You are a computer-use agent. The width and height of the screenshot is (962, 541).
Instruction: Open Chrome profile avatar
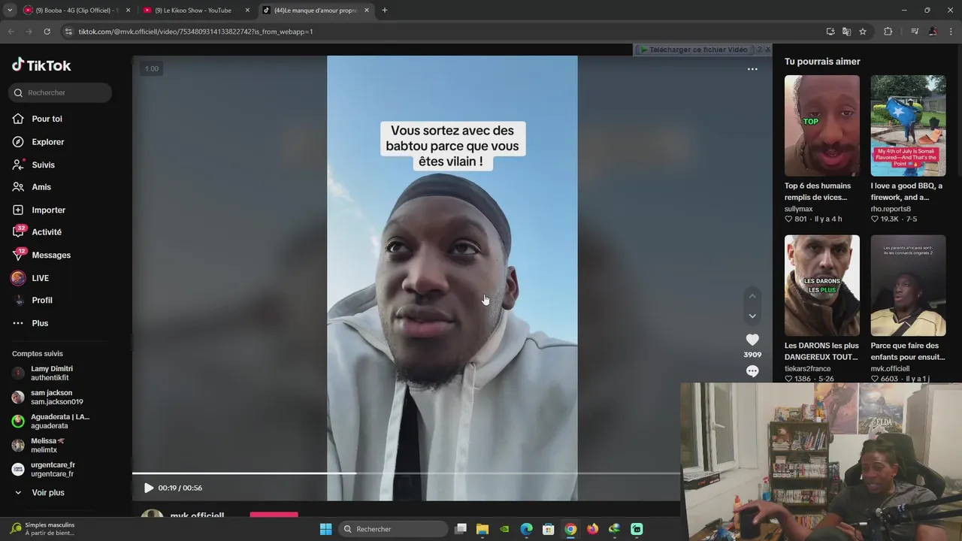[x=933, y=32]
